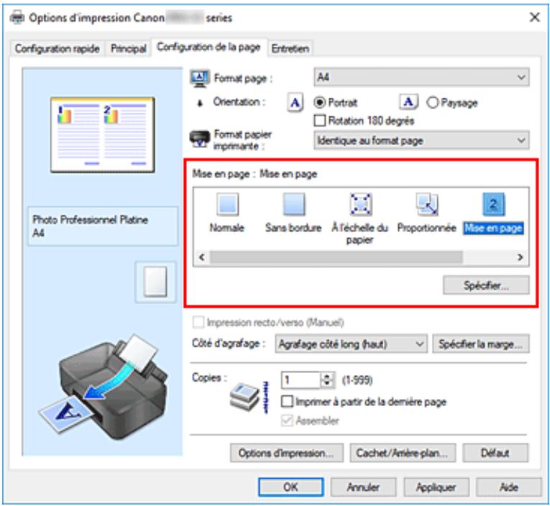The height and width of the screenshot is (506, 550).
Task: Confirm with the OK button
Action: coord(291,487)
